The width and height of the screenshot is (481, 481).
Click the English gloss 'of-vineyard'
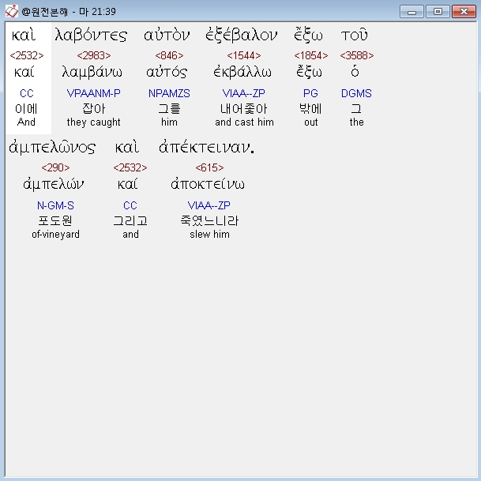tap(55, 235)
